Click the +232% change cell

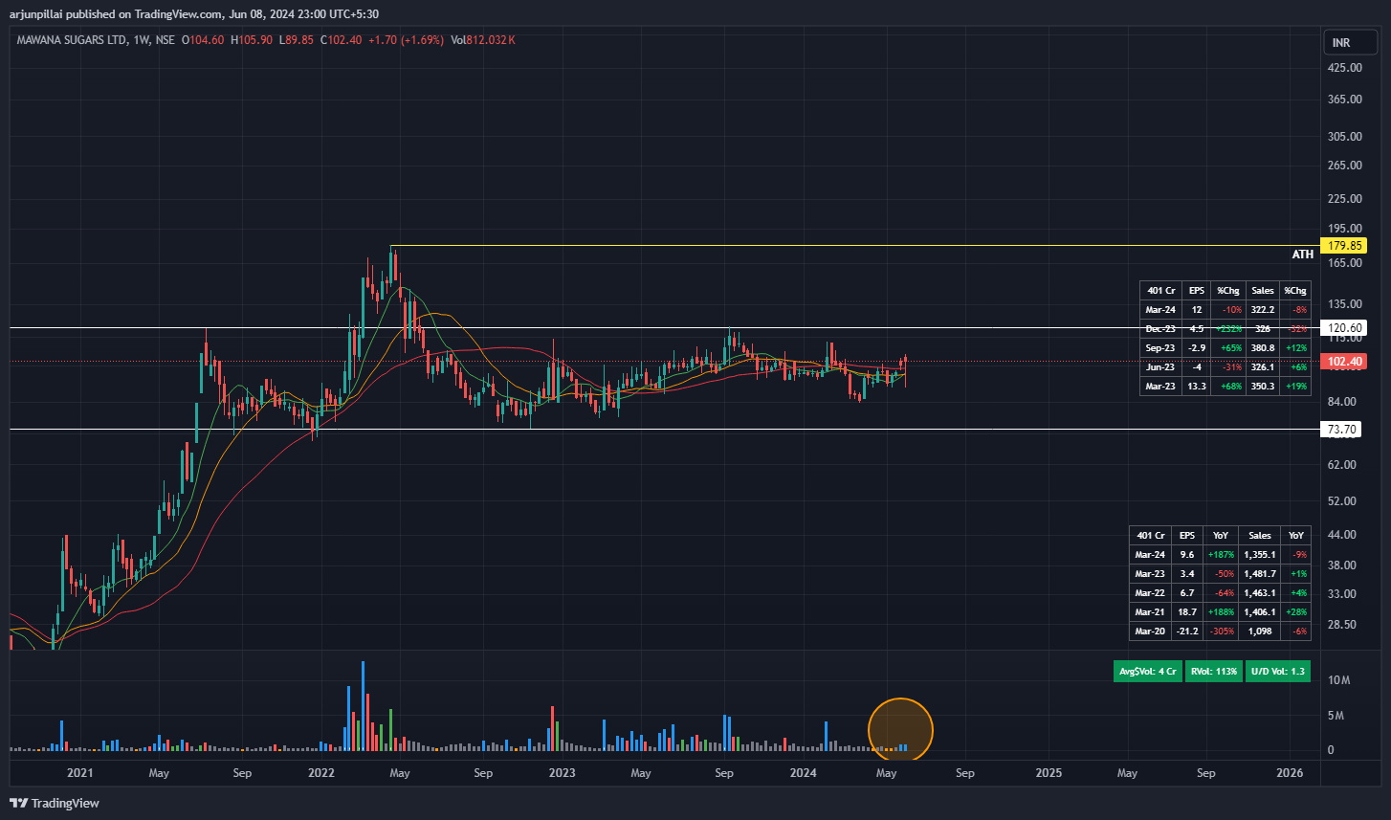1227,329
